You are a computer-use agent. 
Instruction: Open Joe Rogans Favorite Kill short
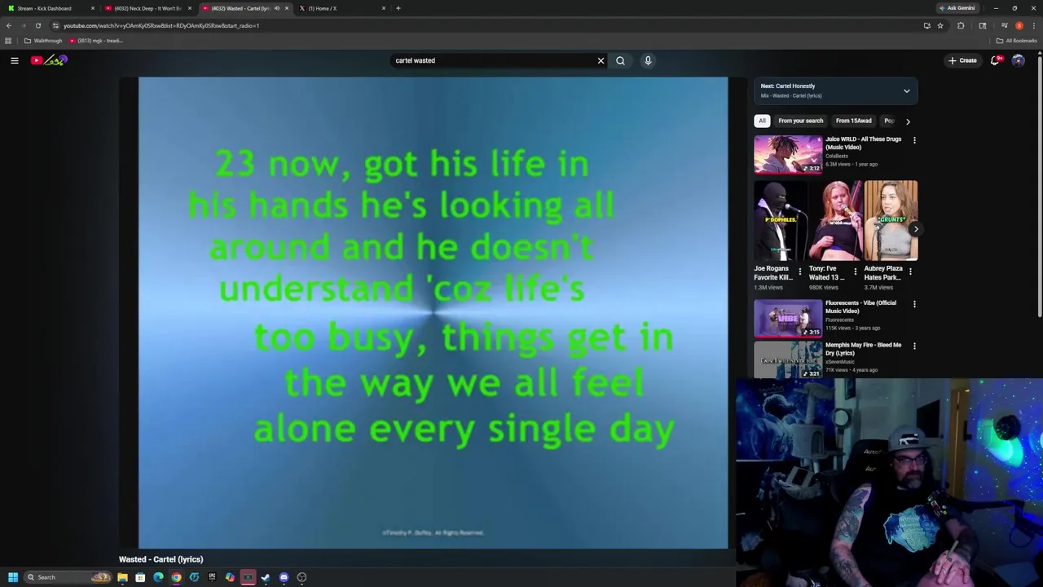pyautogui.click(x=780, y=220)
